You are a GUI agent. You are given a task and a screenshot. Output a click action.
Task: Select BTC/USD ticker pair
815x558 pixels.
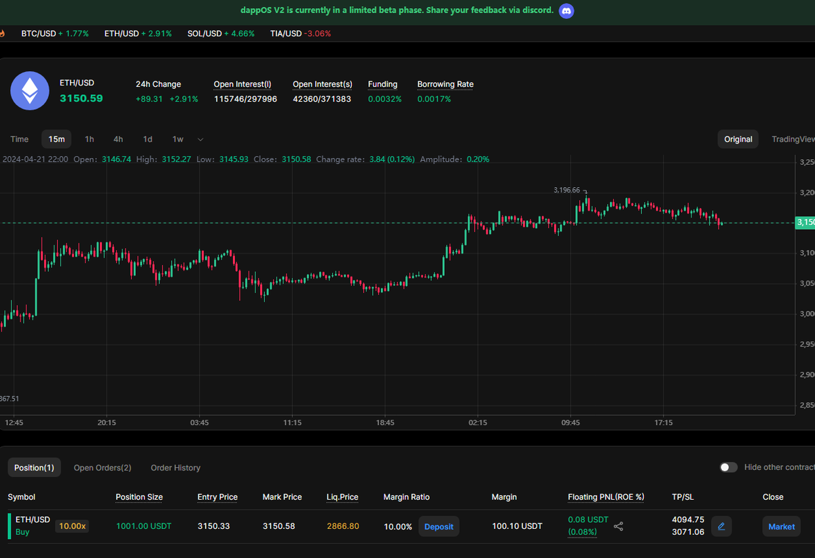point(55,33)
